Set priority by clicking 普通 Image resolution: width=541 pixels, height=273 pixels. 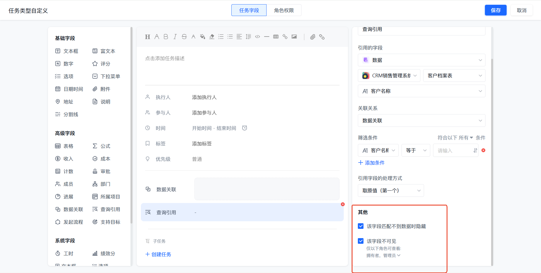click(x=197, y=159)
